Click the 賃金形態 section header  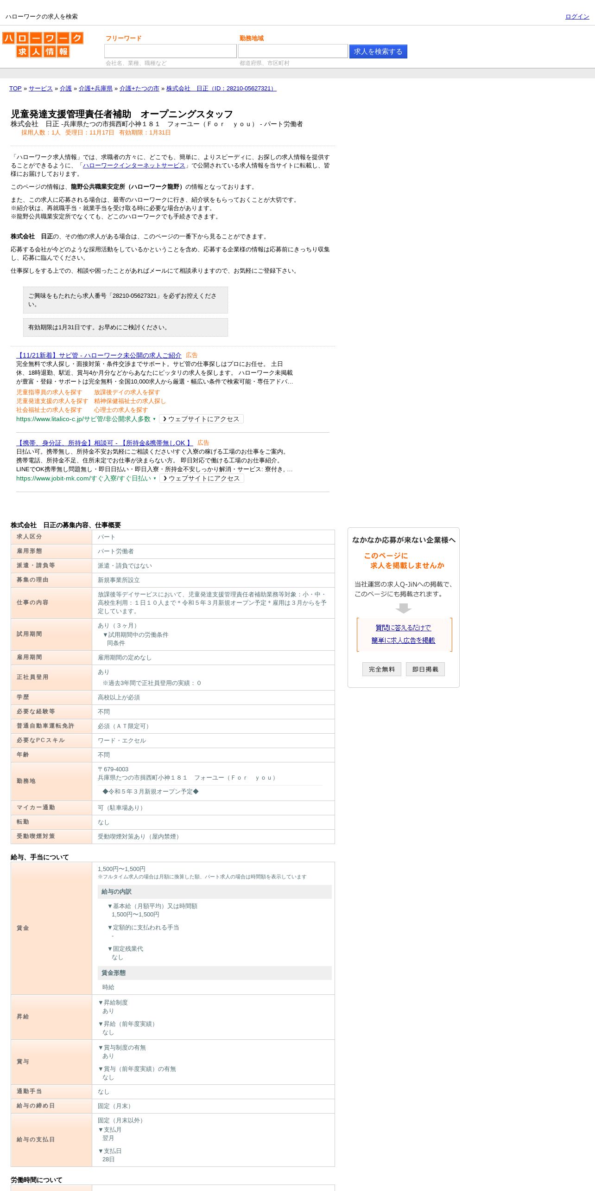(x=215, y=973)
